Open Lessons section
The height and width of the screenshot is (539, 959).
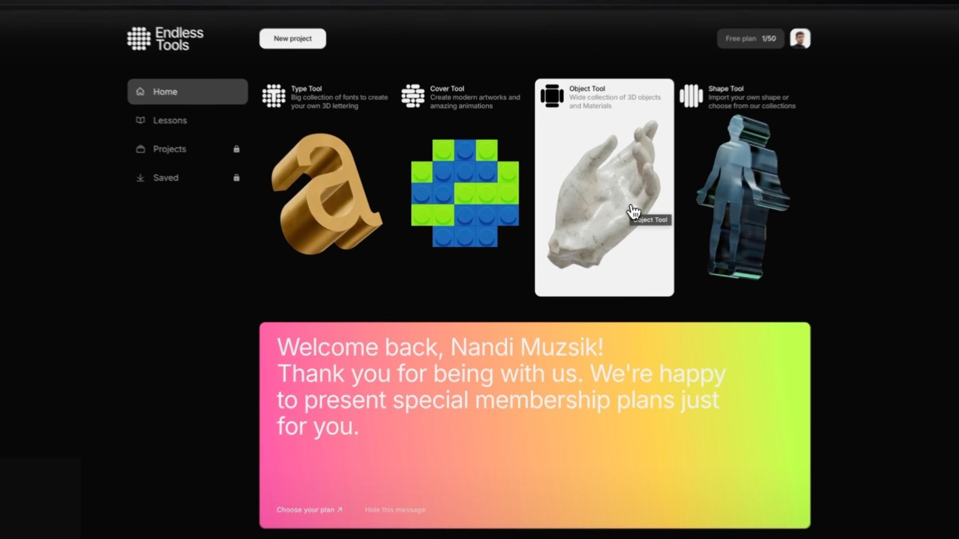170,120
